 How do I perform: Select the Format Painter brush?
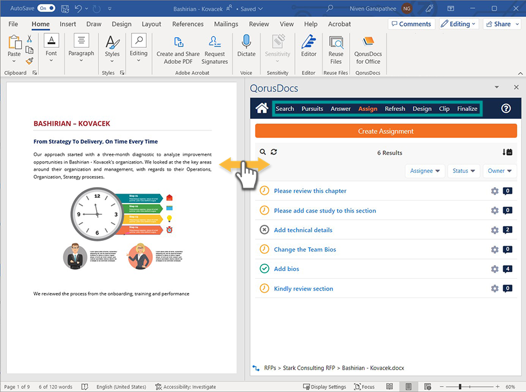pyautogui.click(x=29, y=61)
